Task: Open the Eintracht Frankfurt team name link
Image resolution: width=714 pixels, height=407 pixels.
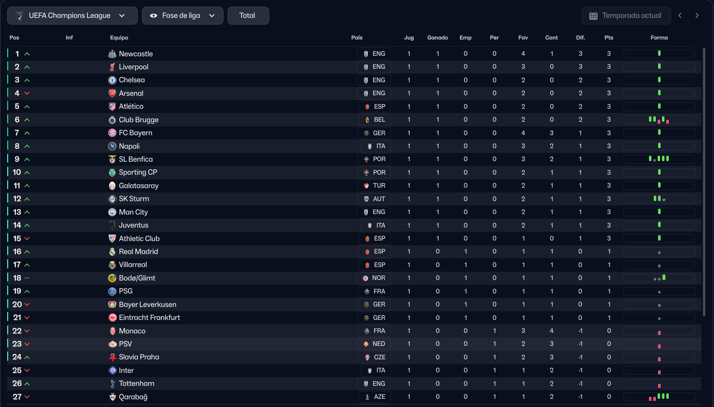Action: [x=150, y=318]
